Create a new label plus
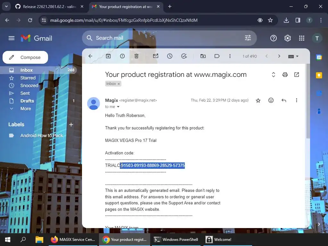This screenshot has height=246, width=328. tap(71, 125)
